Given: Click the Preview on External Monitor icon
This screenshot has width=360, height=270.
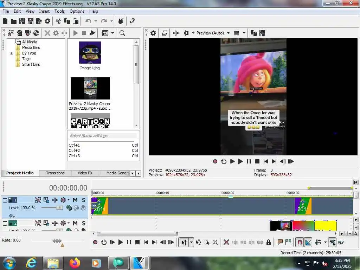Looking at the screenshot, I should coord(165,33).
